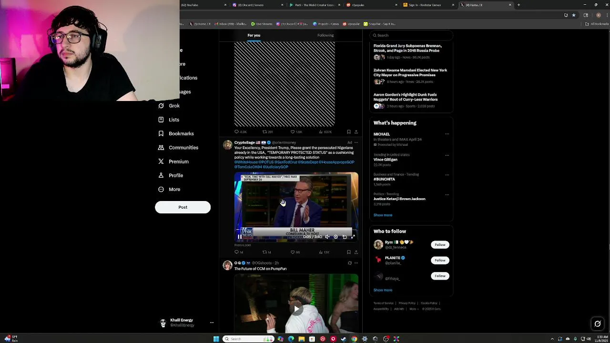The image size is (610, 343).
Task: Open the Windows Start menu
Action: pos(216,339)
